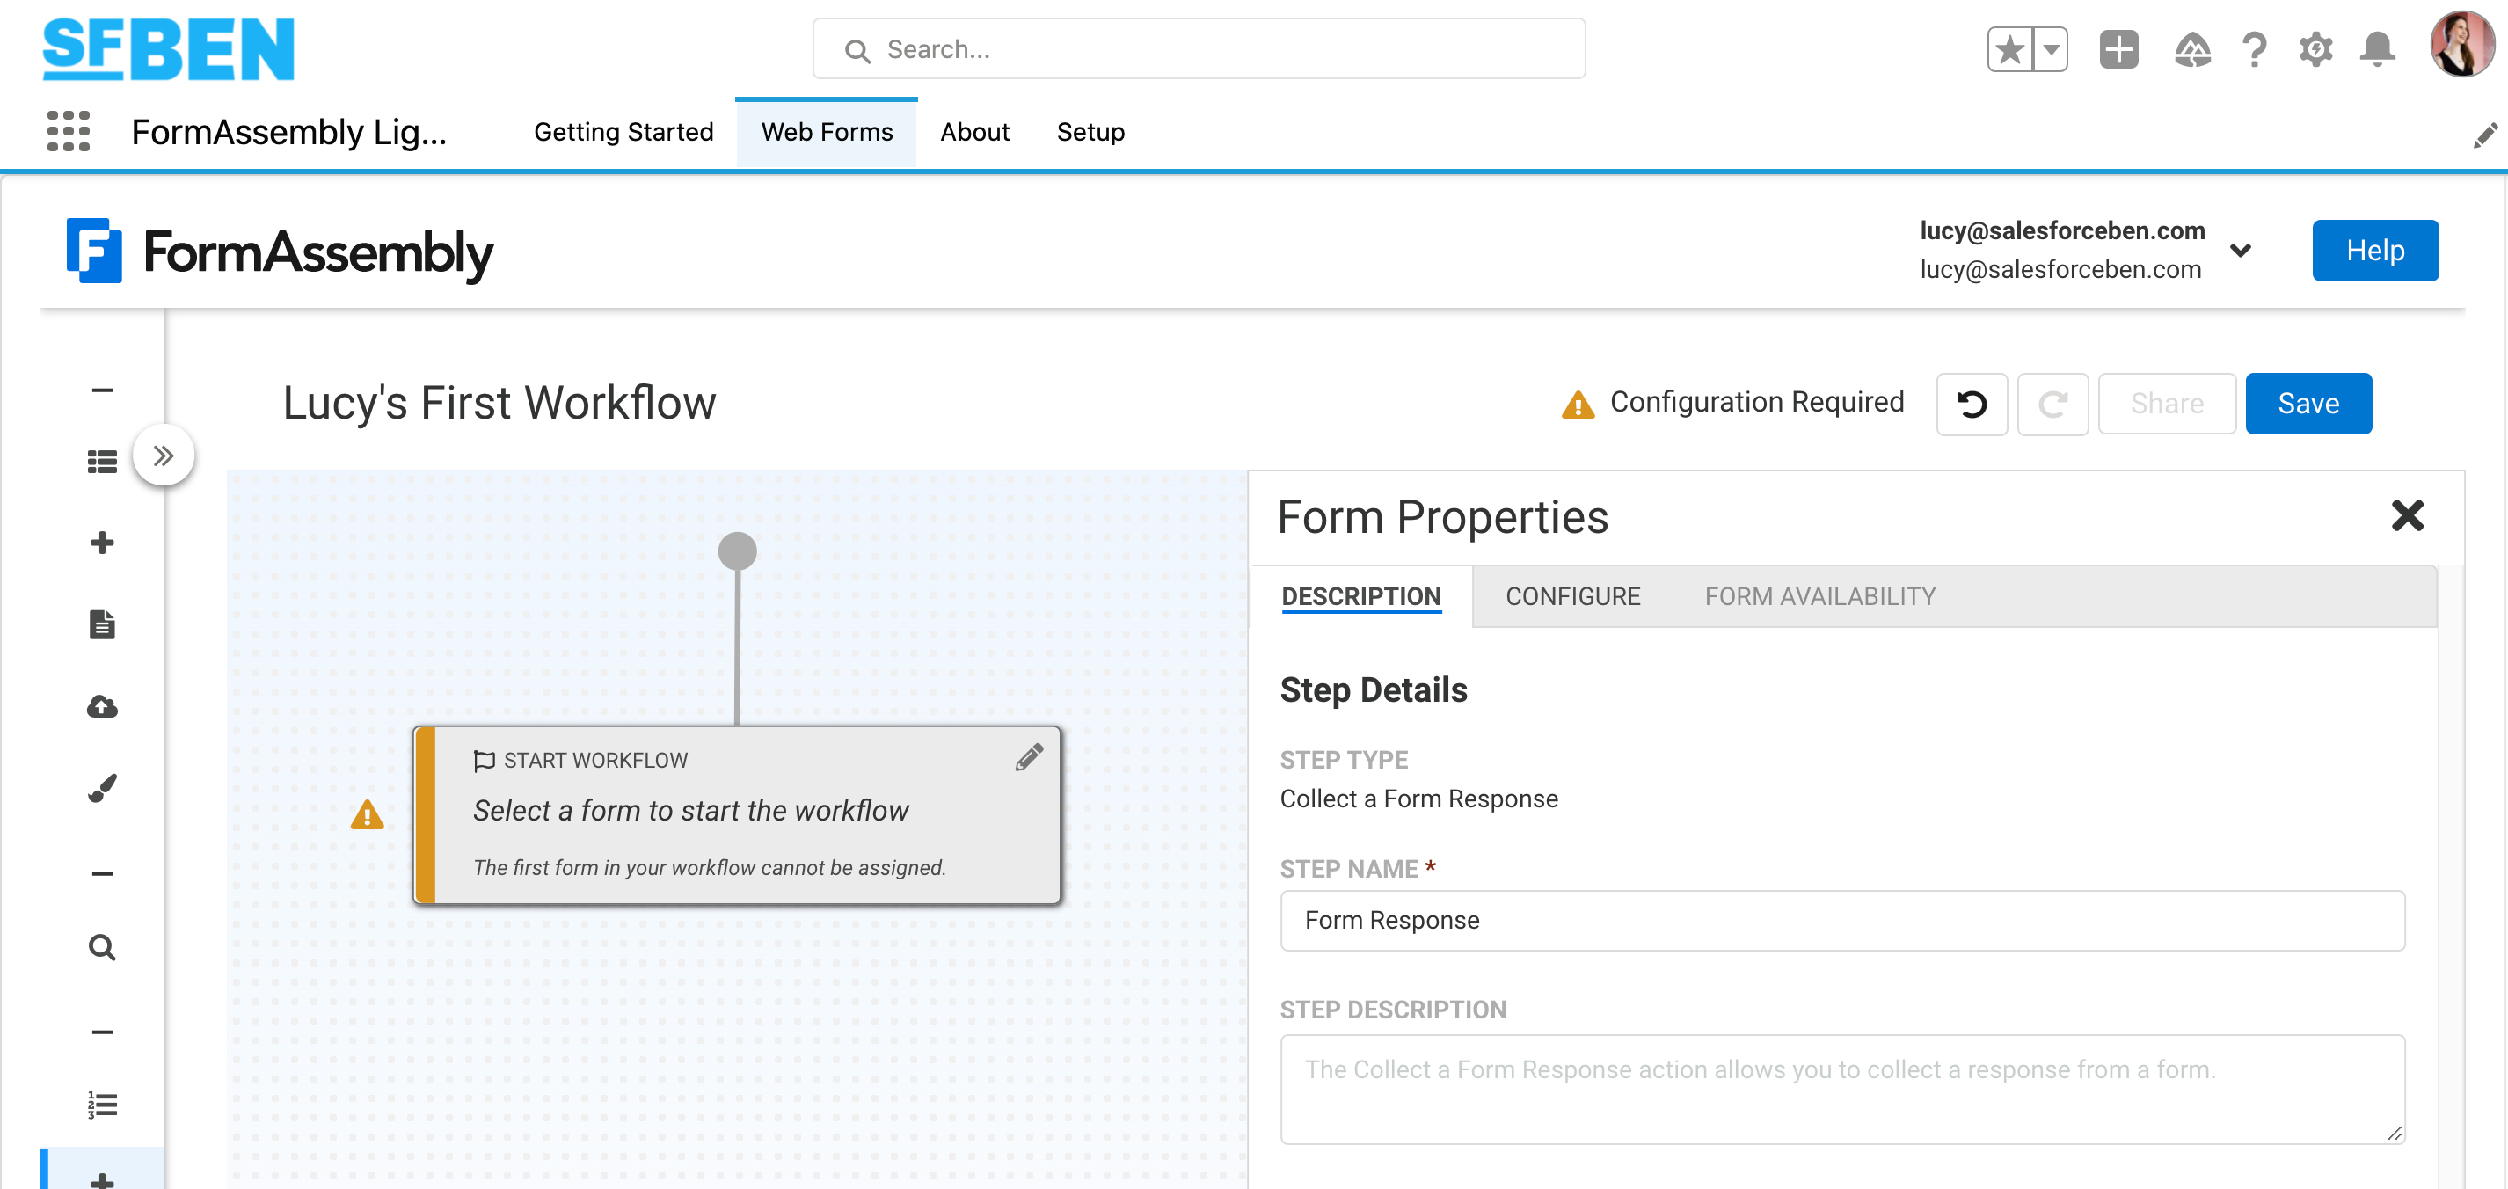Select the paintbrush sidebar icon
Image resolution: width=2508 pixels, height=1189 pixels.
(x=102, y=788)
